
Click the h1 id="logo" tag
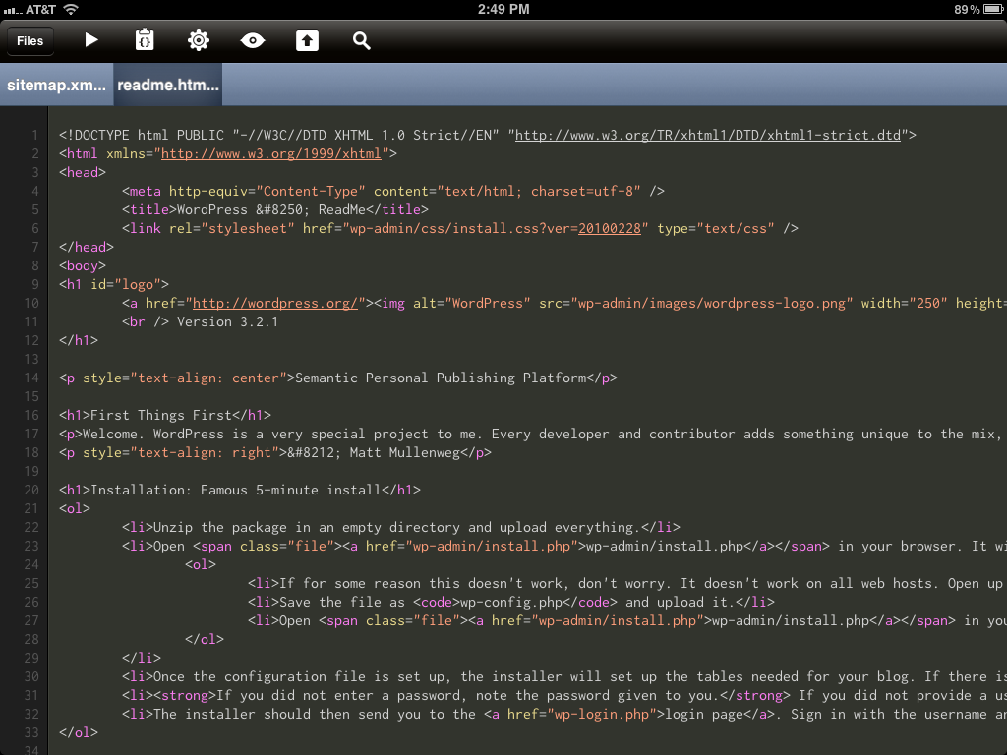coord(114,284)
